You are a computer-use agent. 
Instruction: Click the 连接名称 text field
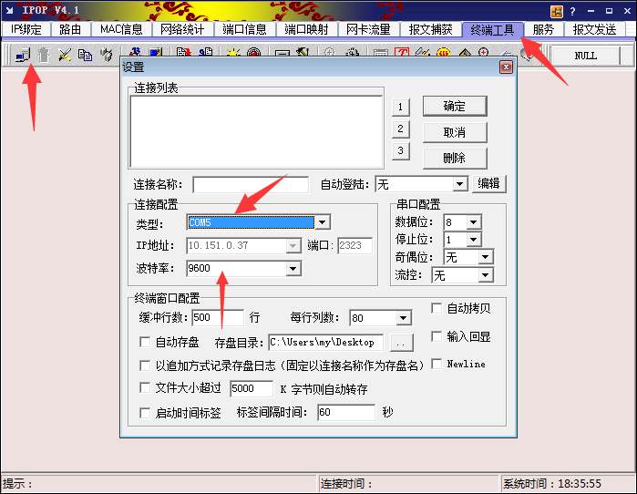coord(251,184)
